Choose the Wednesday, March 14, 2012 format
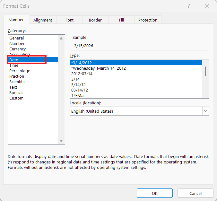The width and height of the screenshot is (217, 201). click(x=99, y=68)
